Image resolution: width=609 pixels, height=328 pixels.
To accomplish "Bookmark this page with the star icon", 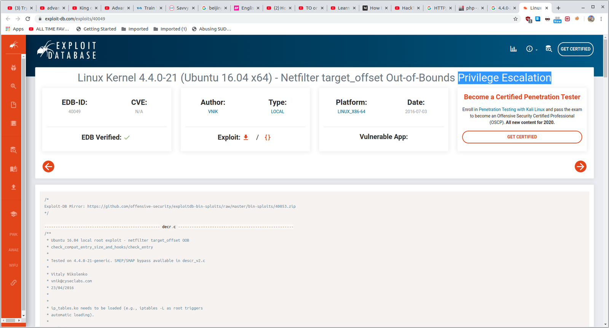I will [516, 19].
